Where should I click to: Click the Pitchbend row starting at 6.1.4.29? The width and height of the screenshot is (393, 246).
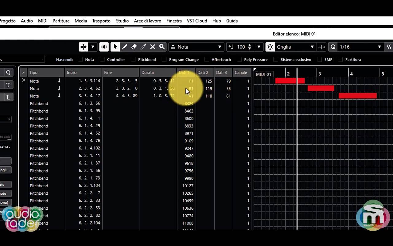140,126
